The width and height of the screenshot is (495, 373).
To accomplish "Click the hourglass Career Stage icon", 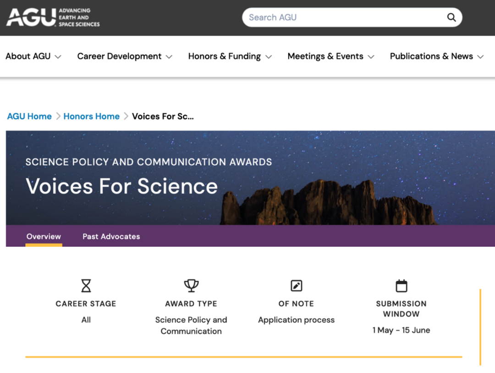I will pyautogui.click(x=86, y=286).
